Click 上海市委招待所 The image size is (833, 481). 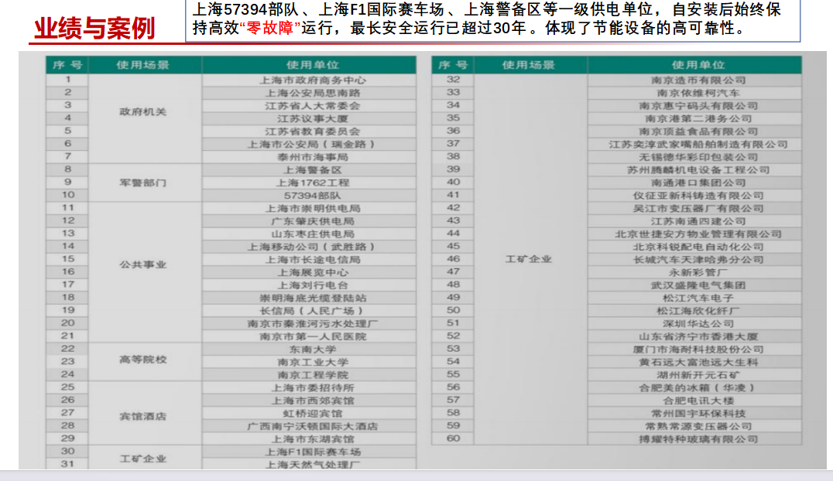coord(313,387)
